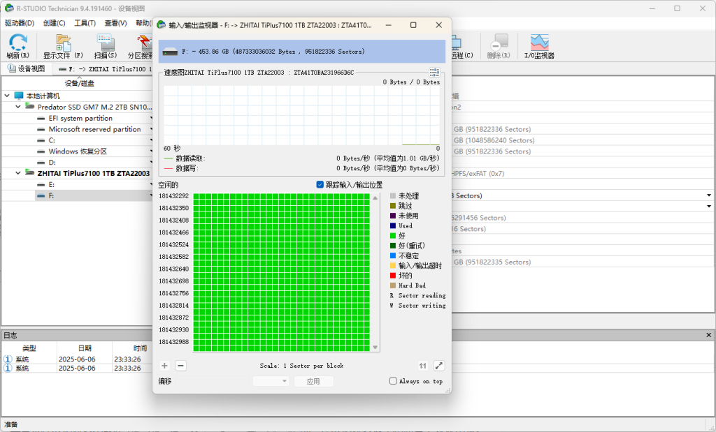716x432 pixels.
Task: Click the sector map scroll-down arrow
Action: click(375, 347)
